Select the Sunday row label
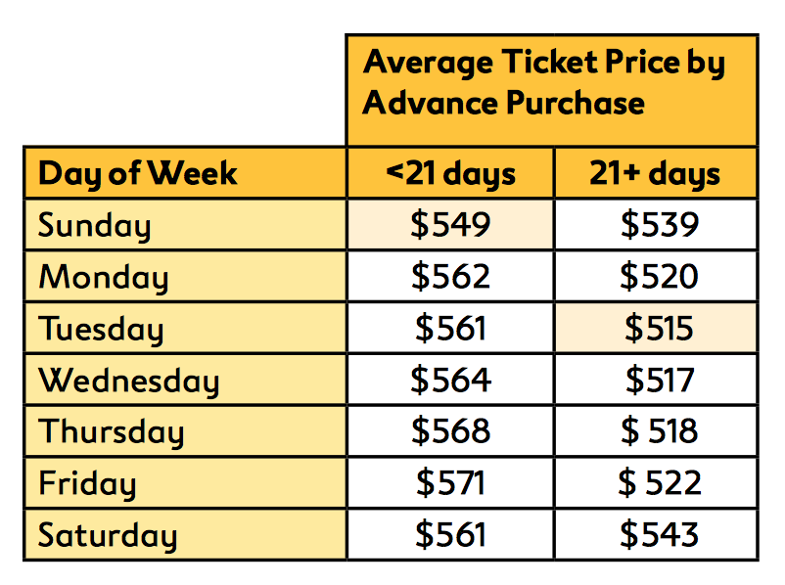Viewport: 785px width, 585px height. point(95,226)
